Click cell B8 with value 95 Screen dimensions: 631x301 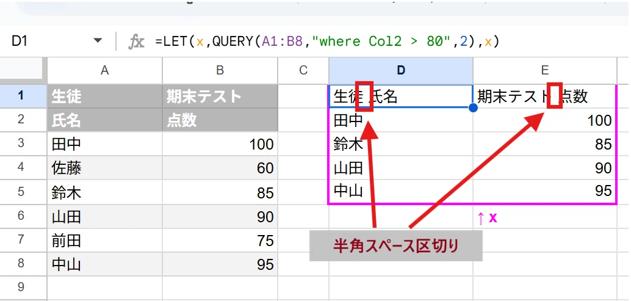(x=220, y=264)
